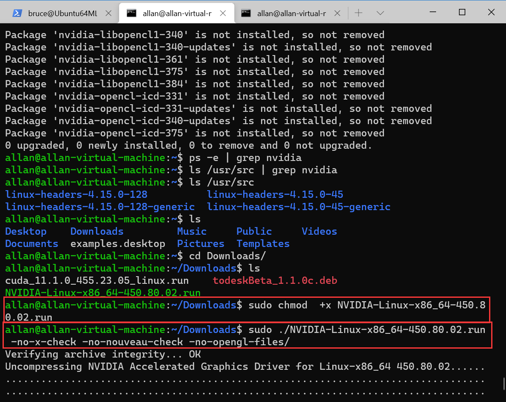Click terminal icon on the third tab
The height and width of the screenshot is (402, 506).
(x=246, y=13)
